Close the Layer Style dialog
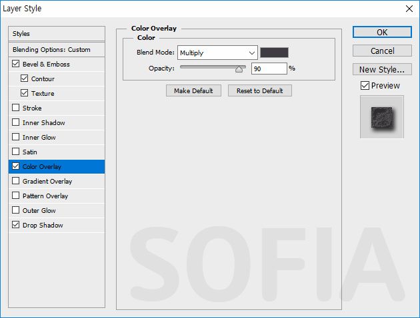Image resolution: width=420 pixels, height=318 pixels. [x=409, y=9]
